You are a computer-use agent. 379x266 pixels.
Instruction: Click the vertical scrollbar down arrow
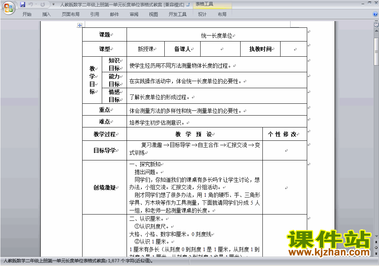point(376,236)
